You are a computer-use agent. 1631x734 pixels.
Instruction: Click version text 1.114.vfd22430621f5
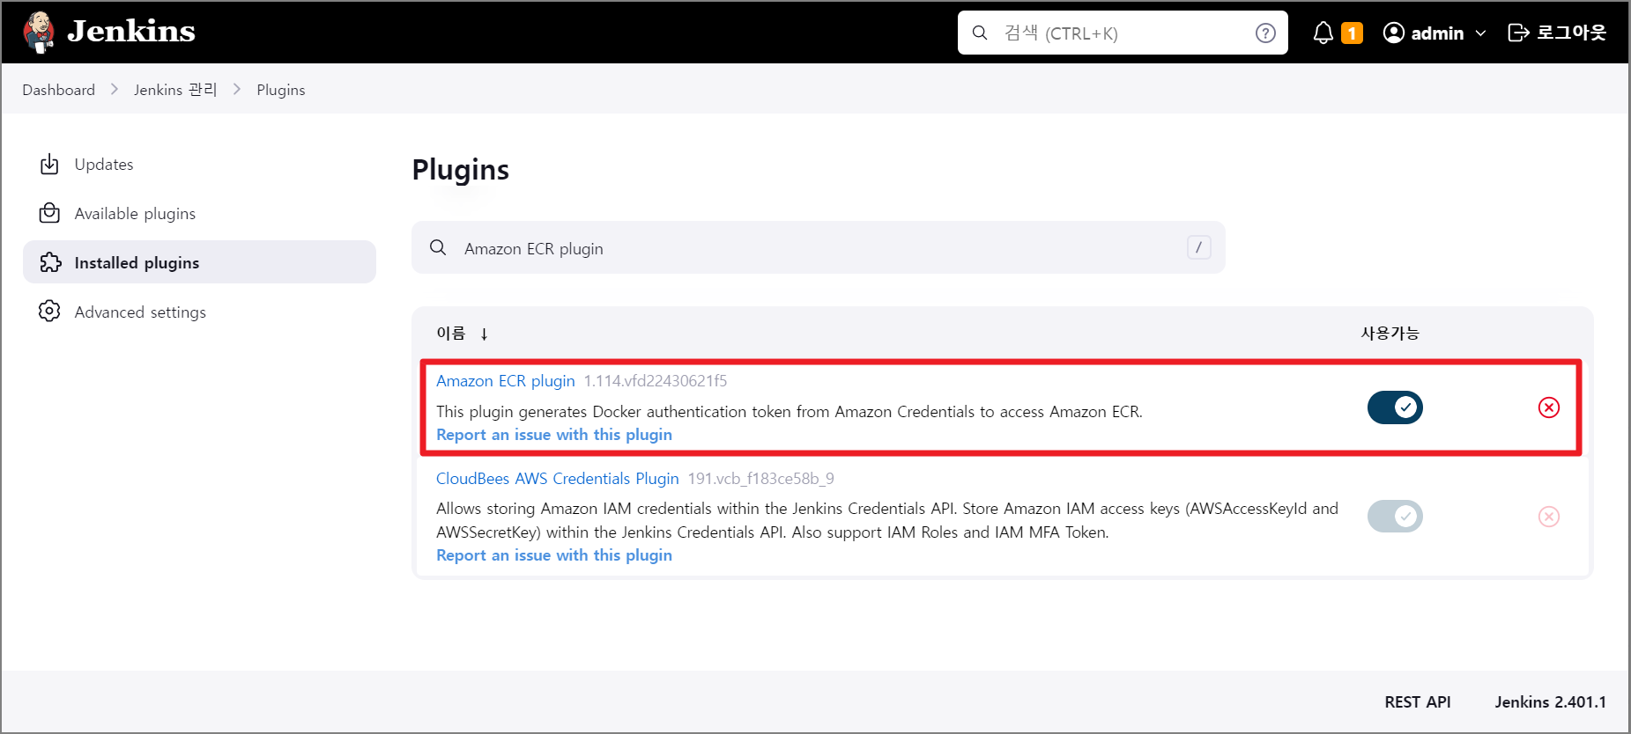click(x=656, y=381)
